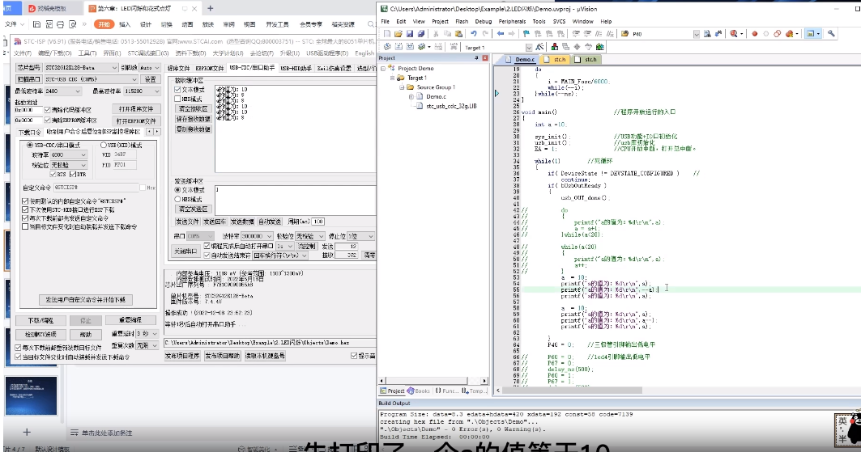The width and height of the screenshot is (861, 452).
Task: Open the Func... tab at the Project panel bottom
Action: click(446, 391)
